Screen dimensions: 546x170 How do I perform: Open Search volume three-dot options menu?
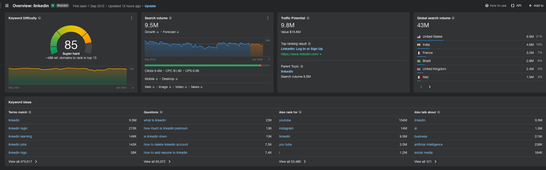[268, 18]
